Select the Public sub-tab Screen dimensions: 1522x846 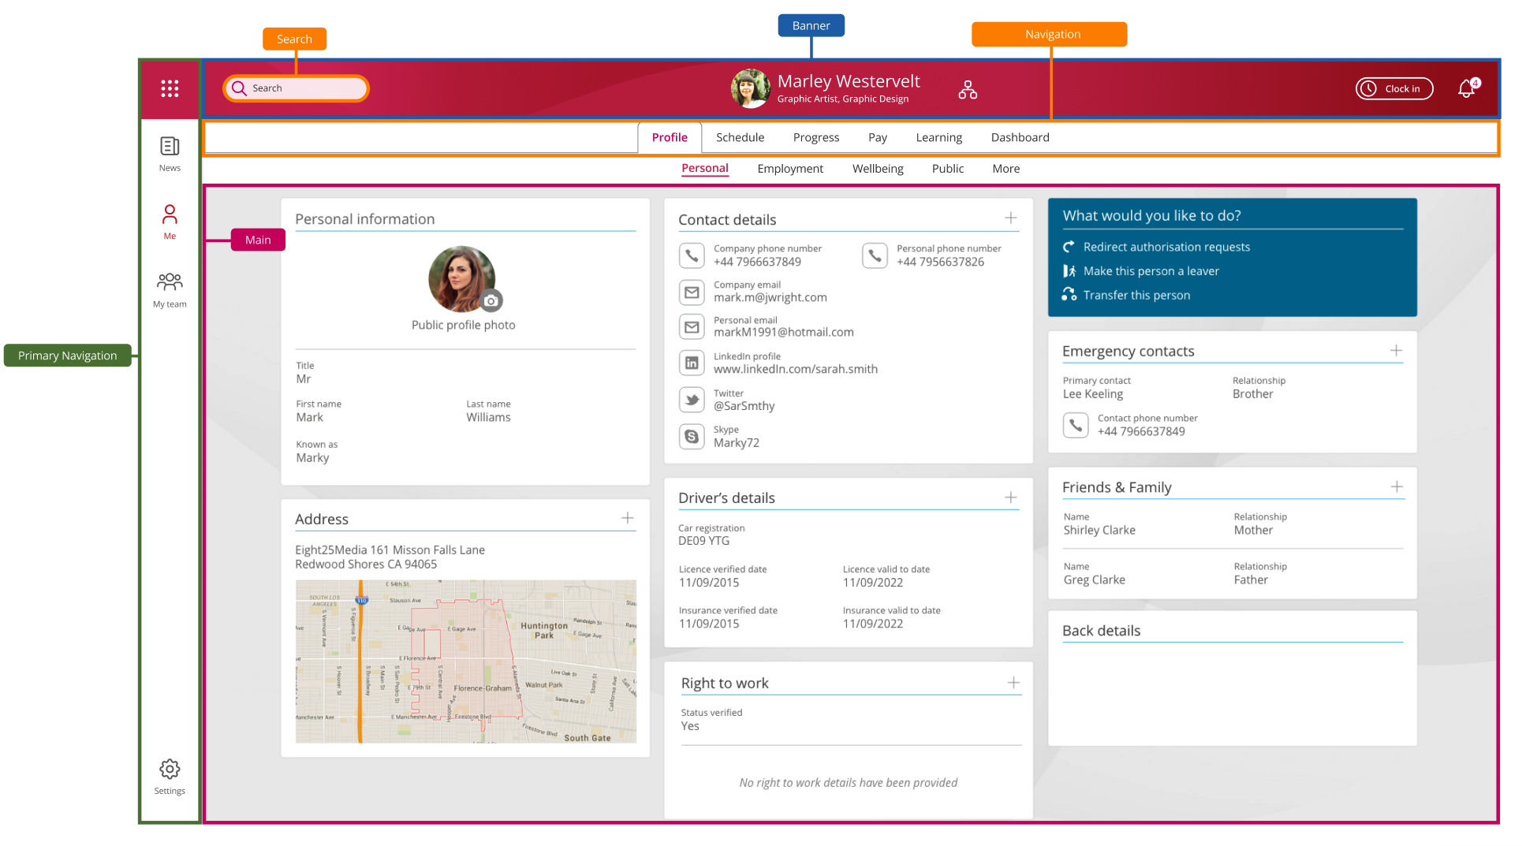pyautogui.click(x=948, y=169)
